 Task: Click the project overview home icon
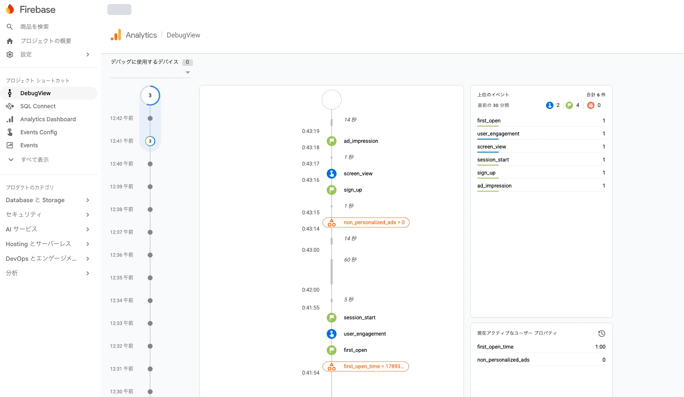tap(10, 41)
